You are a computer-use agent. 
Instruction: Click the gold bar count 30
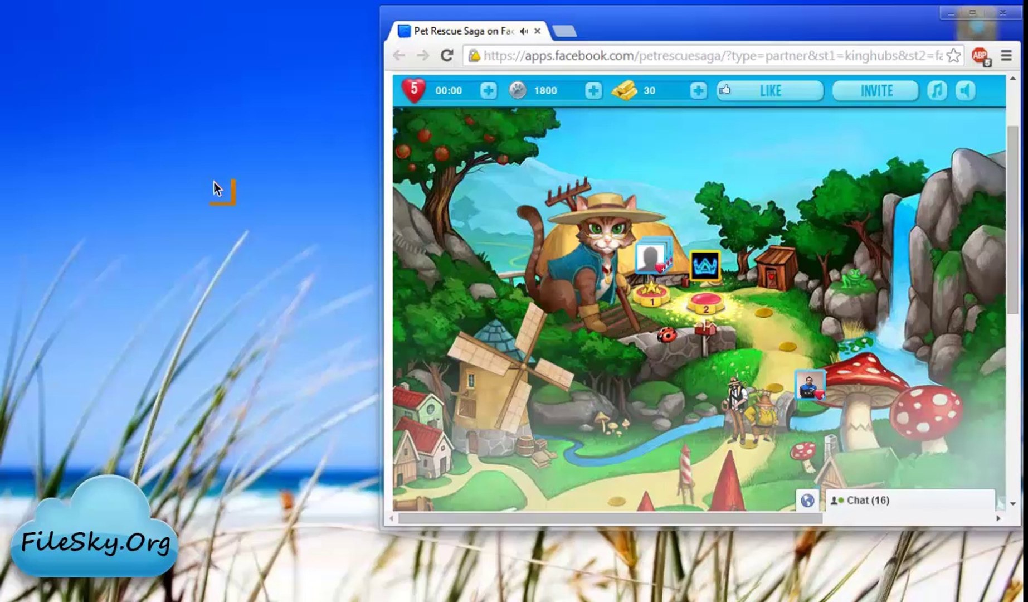(649, 90)
